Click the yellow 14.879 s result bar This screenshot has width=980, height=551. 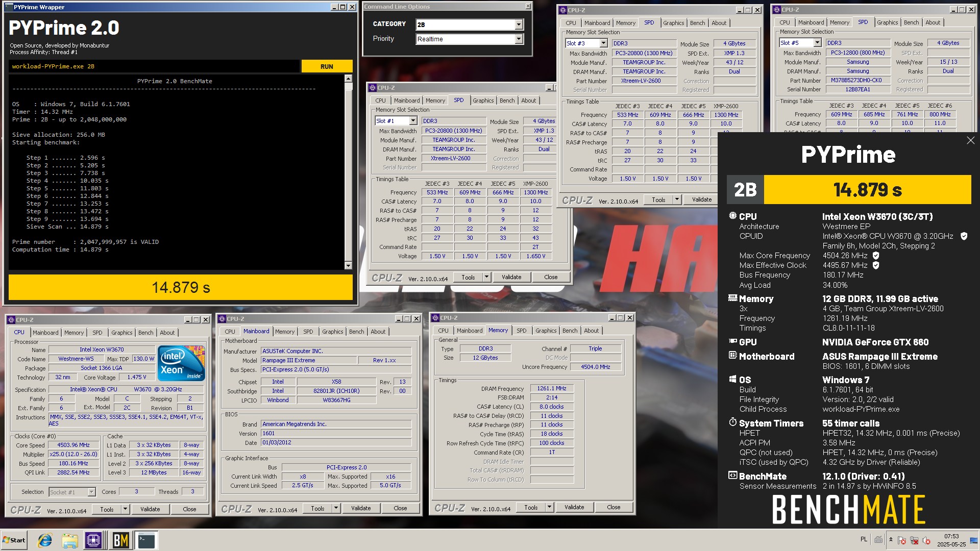pos(181,287)
